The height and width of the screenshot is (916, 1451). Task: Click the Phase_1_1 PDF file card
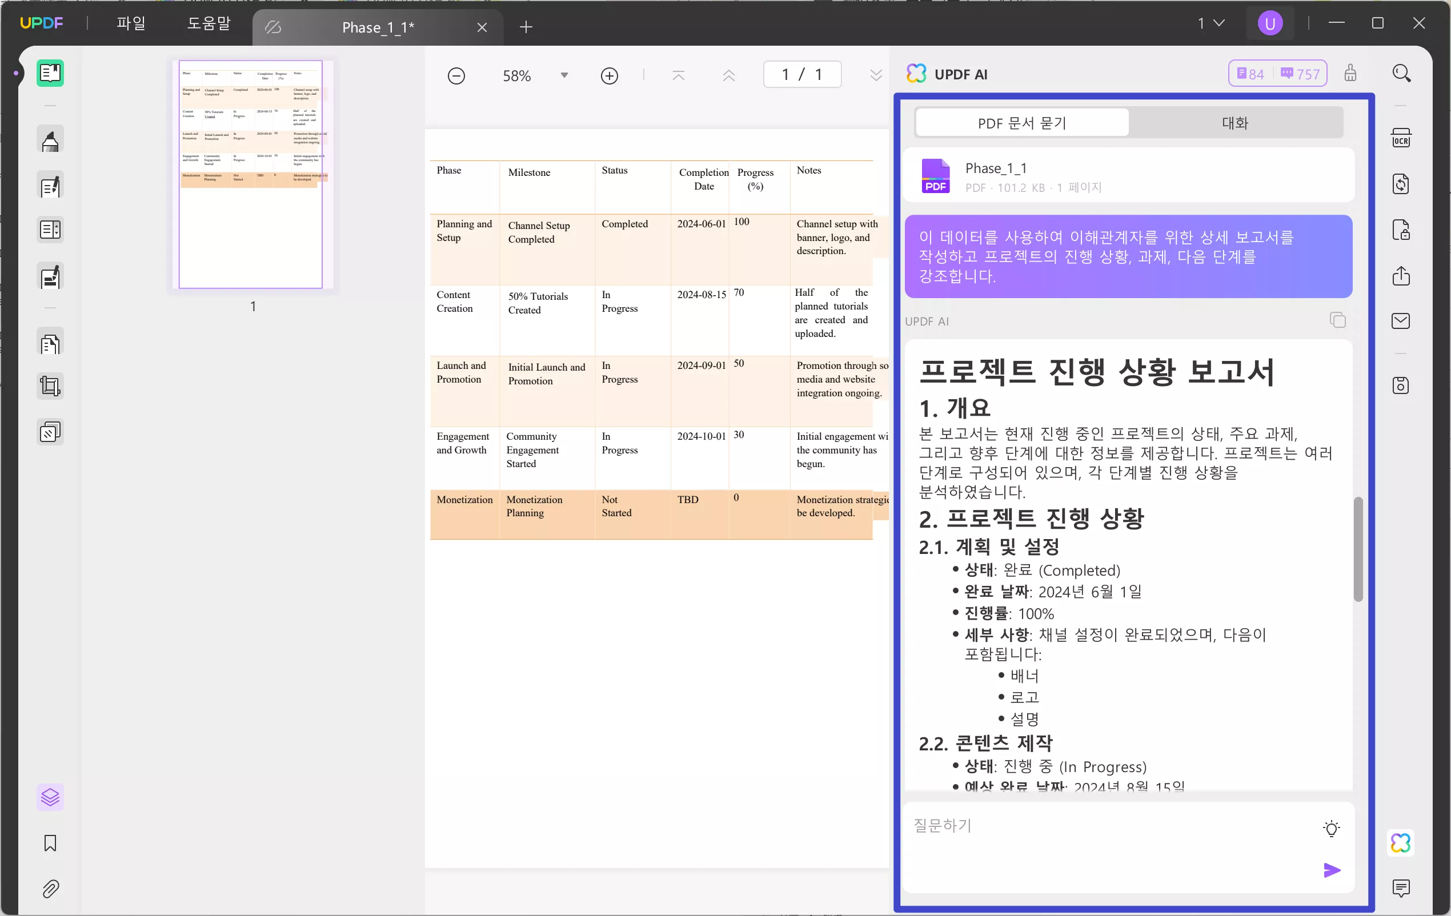pos(1128,176)
